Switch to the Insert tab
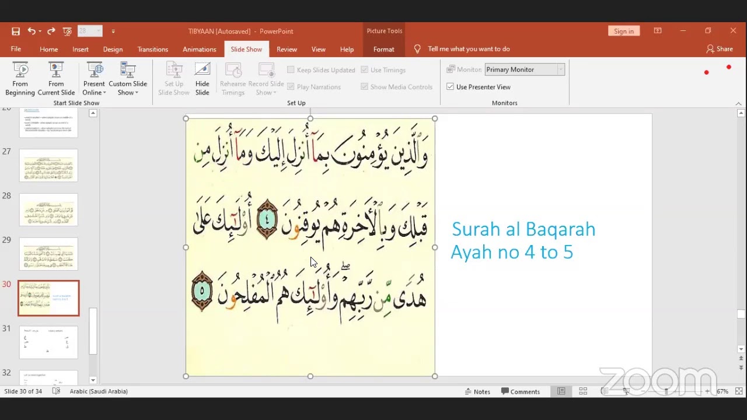The height and width of the screenshot is (420, 747). tap(81, 49)
